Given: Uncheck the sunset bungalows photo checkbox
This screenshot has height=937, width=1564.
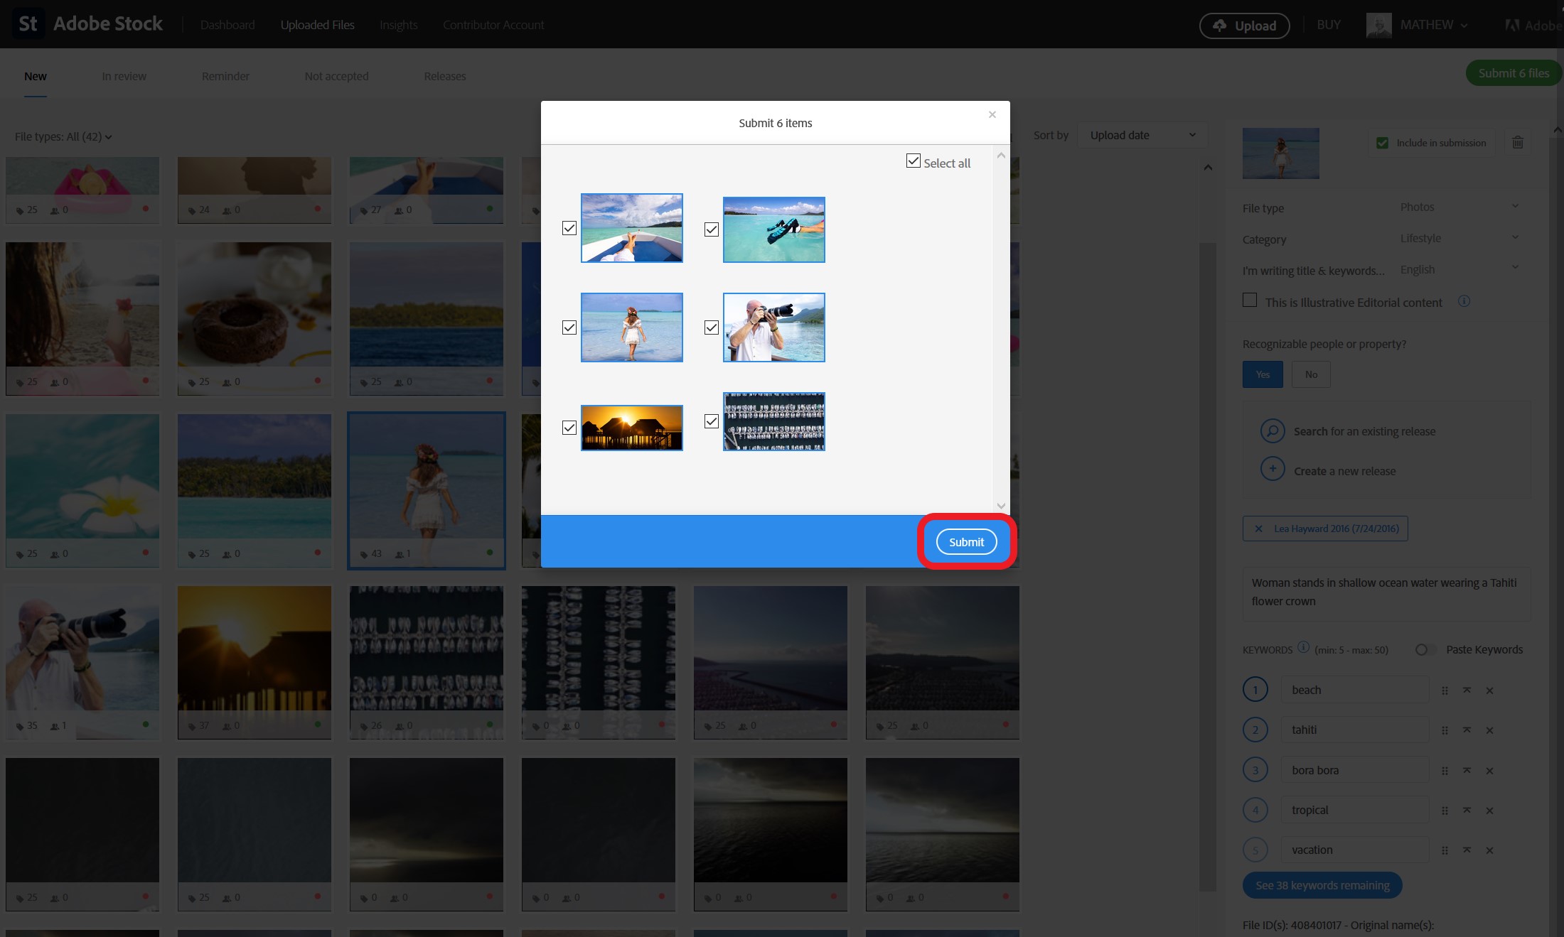Looking at the screenshot, I should (x=569, y=428).
